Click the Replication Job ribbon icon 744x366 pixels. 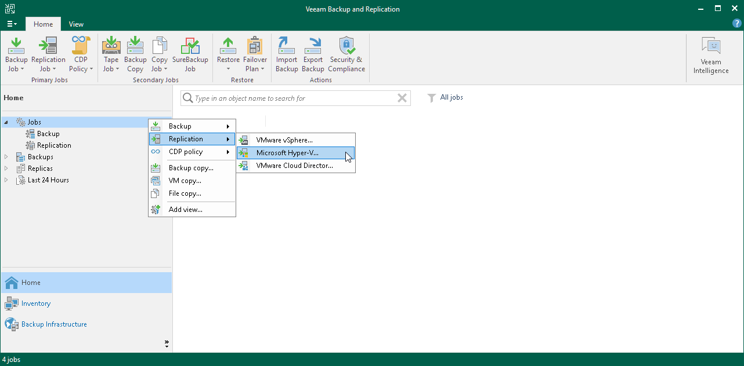click(48, 46)
